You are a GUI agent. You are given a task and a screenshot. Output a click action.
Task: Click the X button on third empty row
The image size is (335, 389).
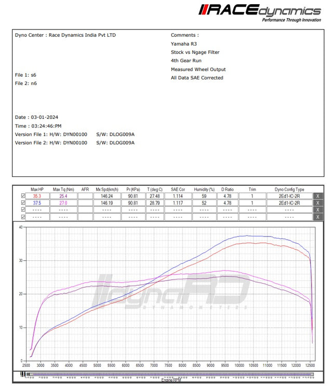[318, 210]
